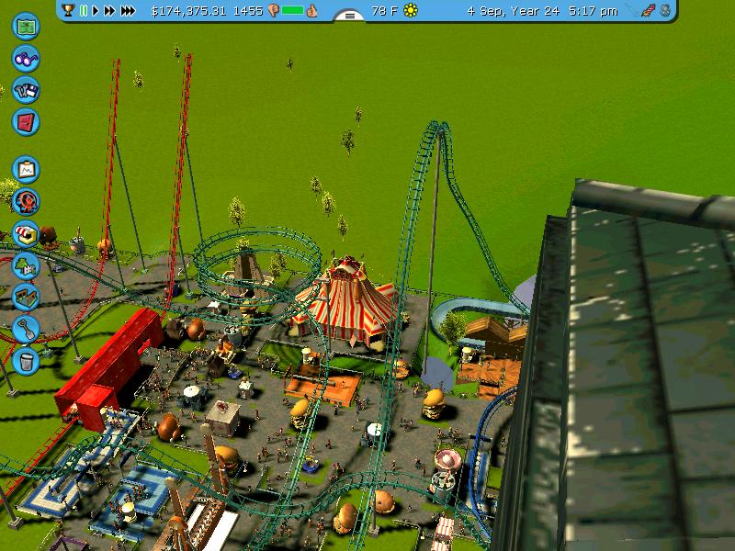Click the 78 F temperature reading

pyautogui.click(x=384, y=11)
